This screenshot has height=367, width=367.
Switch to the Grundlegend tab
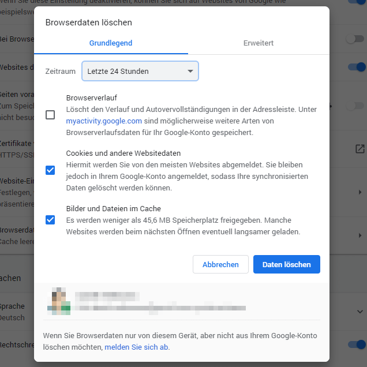click(x=111, y=43)
